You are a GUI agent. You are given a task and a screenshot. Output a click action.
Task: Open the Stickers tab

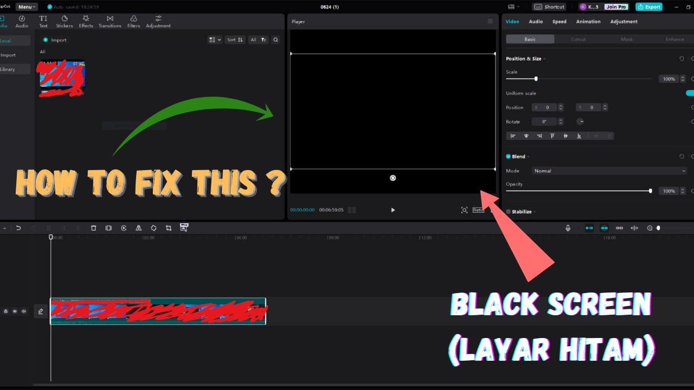tap(64, 22)
